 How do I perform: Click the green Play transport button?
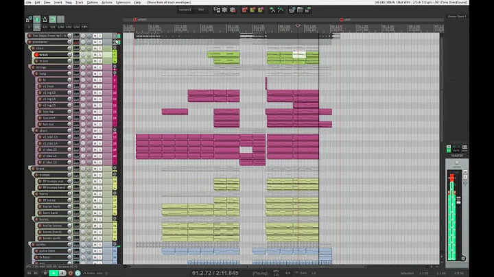[x=54, y=273]
